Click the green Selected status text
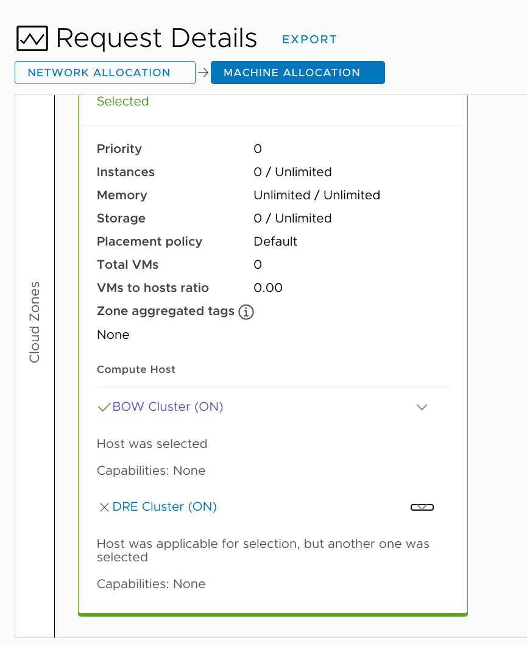The width and height of the screenshot is (527, 646). pos(122,102)
